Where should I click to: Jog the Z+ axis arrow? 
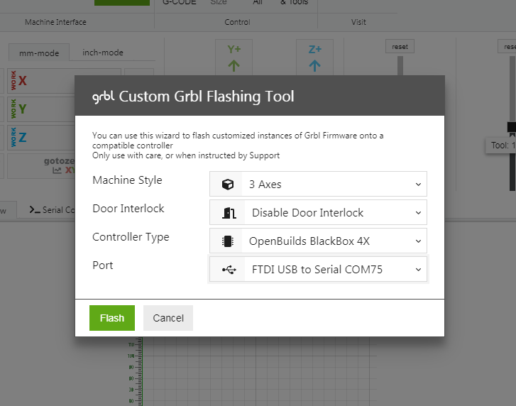tap(315, 58)
